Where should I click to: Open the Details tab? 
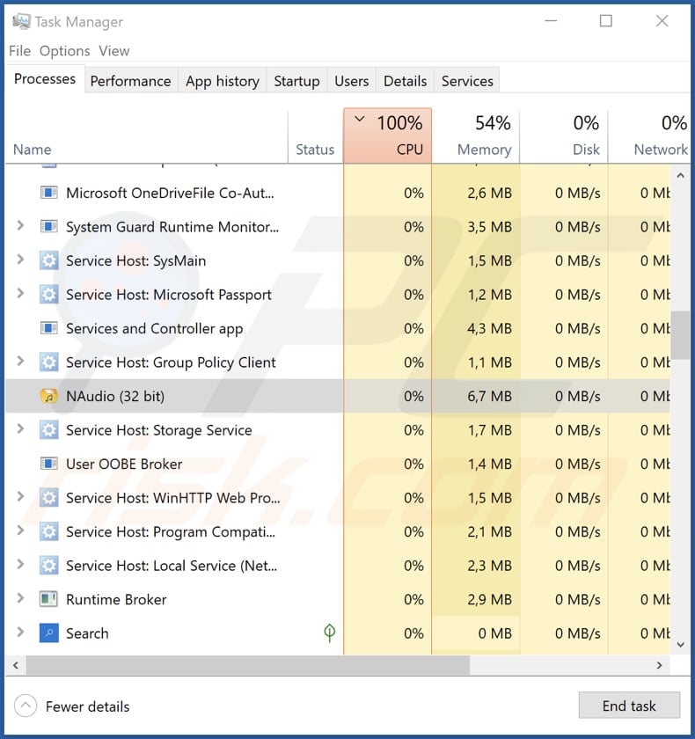coord(406,81)
